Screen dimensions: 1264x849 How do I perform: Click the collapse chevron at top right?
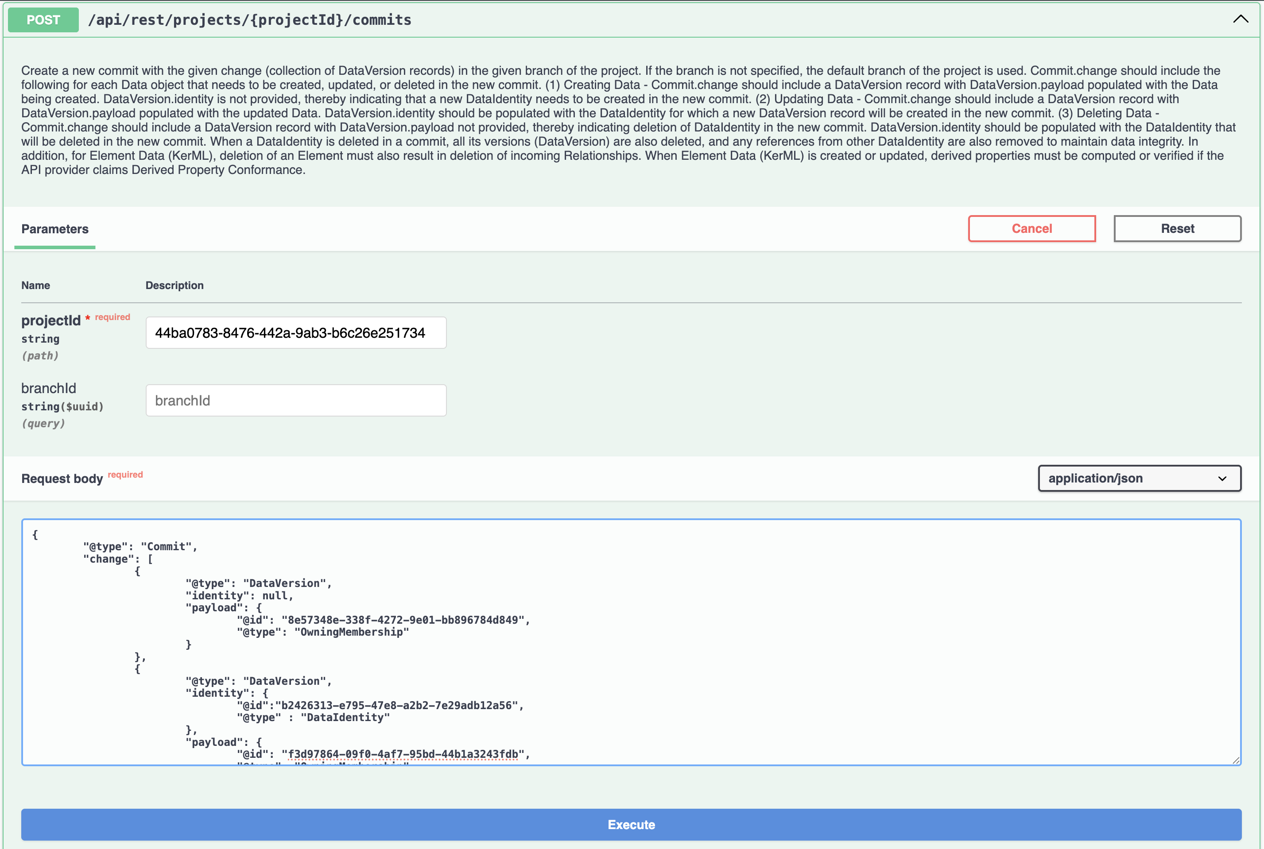1241,19
